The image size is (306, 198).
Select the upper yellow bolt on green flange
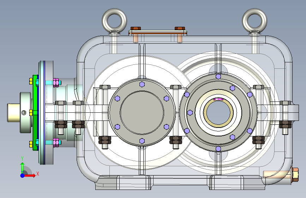[x=31, y=81]
